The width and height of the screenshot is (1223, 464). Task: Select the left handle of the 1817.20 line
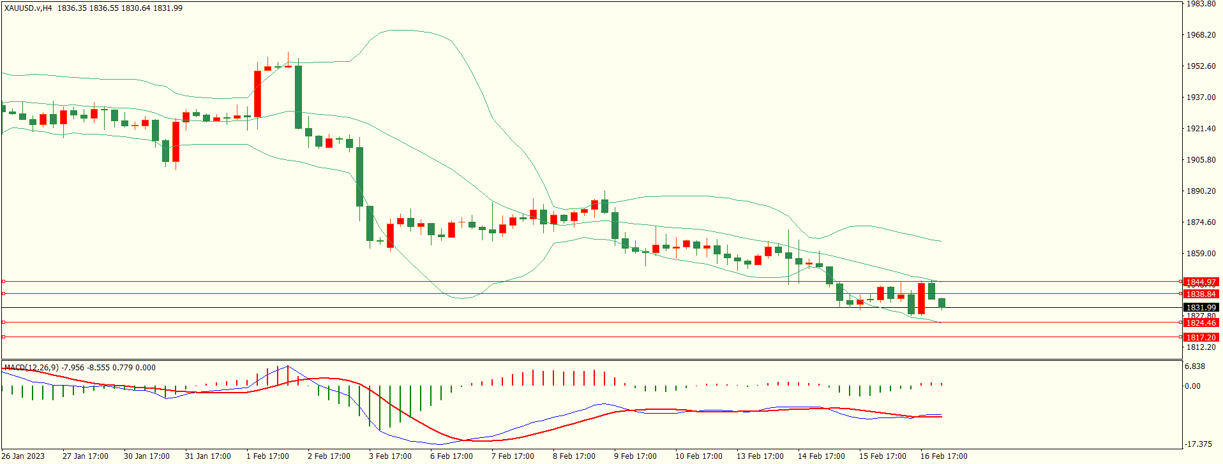(x=3, y=337)
